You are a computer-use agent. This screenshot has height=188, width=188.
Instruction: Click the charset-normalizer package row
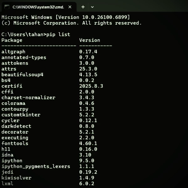coord(28,97)
